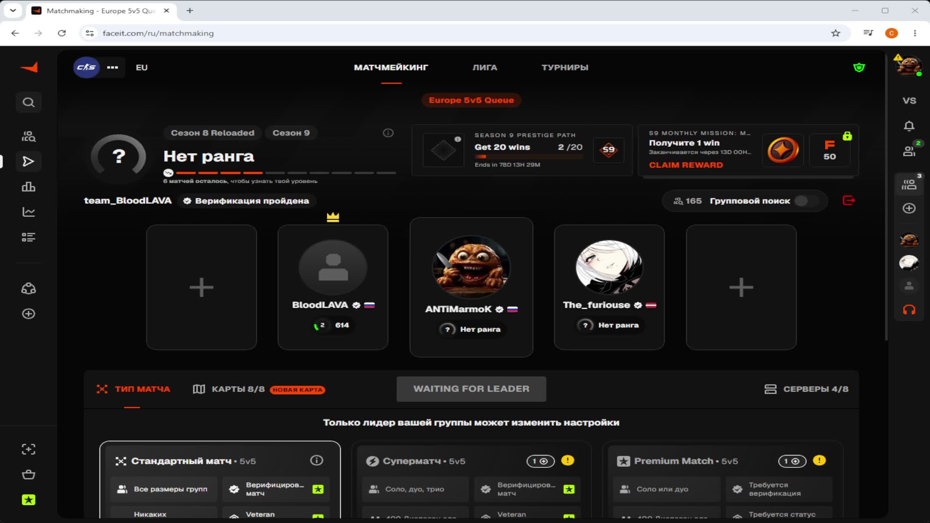
Task: Open BloodLAVA's player card
Action: pos(333,287)
